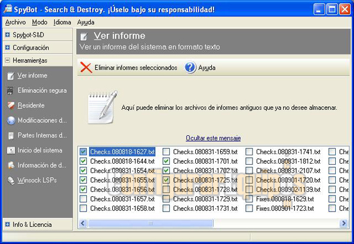Open the Idioma menu
The height and width of the screenshot is (244, 354).
(x=62, y=22)
